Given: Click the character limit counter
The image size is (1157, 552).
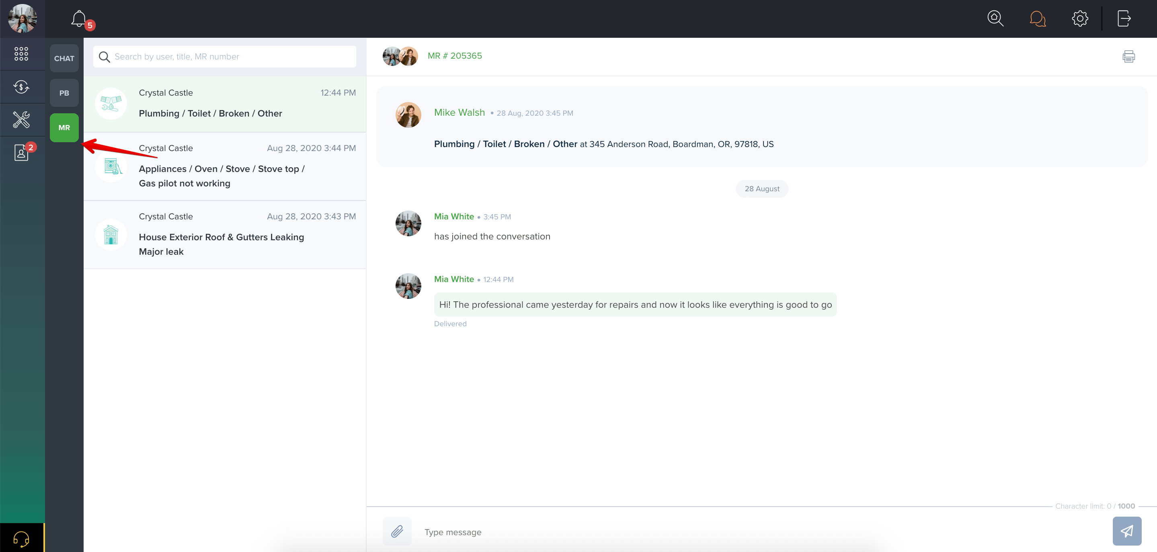Looking at the screenshot, I should click(1095, 506).
